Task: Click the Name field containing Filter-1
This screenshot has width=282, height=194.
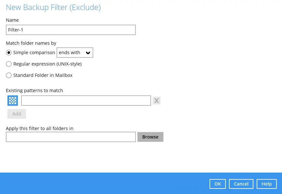Action: click(70, 30)
